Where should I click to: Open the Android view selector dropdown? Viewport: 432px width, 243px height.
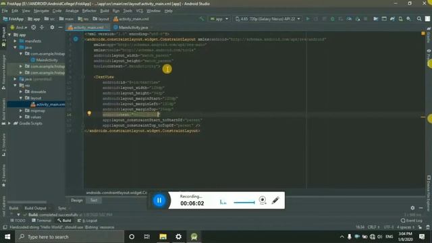(19, 27)
